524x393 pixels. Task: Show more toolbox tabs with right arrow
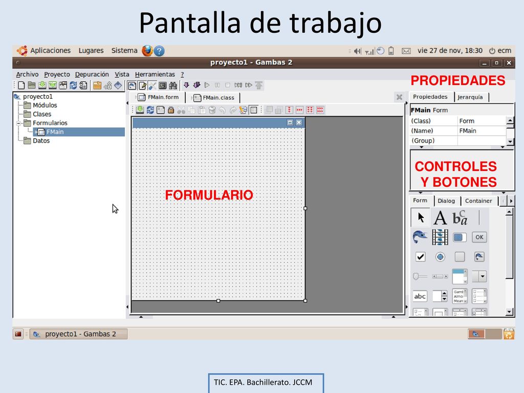point(511,201)
